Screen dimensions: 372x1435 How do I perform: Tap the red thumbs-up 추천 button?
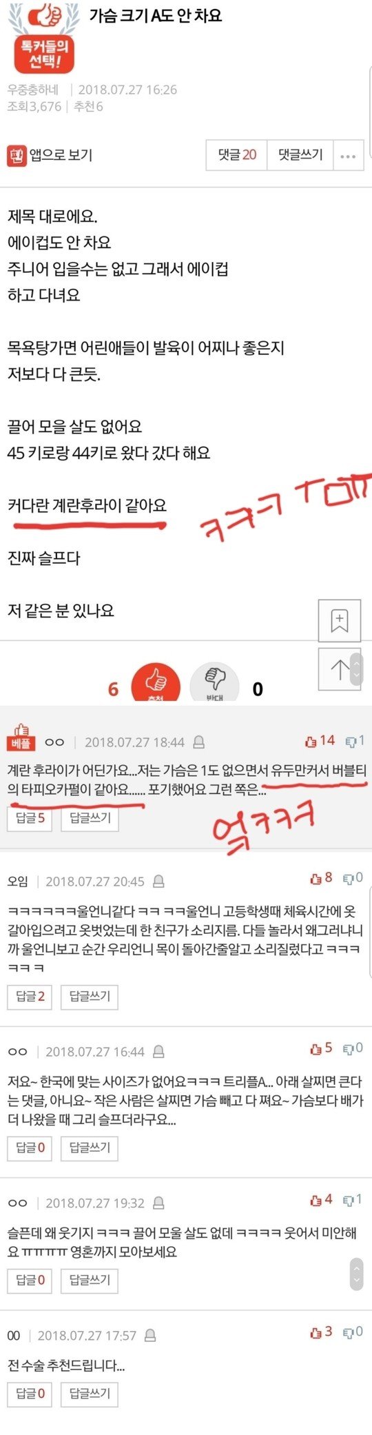point(156,684)
